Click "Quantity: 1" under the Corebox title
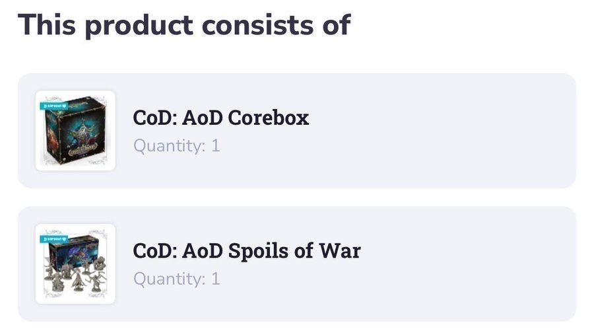594x329 pixels. pyautogui.click(x=176, y=145)
